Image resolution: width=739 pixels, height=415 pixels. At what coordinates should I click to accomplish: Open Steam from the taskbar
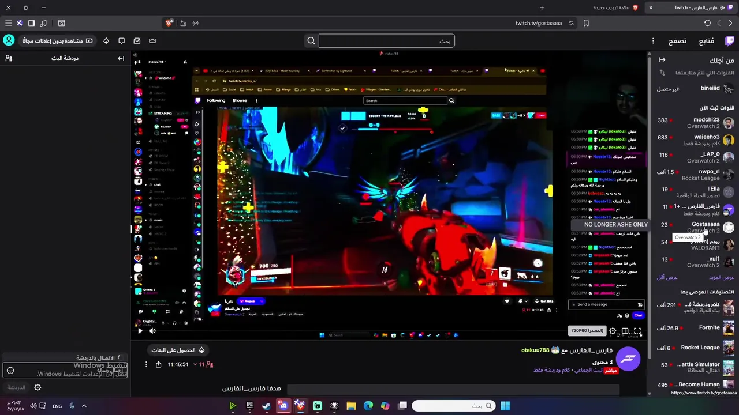(x=266, y=406)
